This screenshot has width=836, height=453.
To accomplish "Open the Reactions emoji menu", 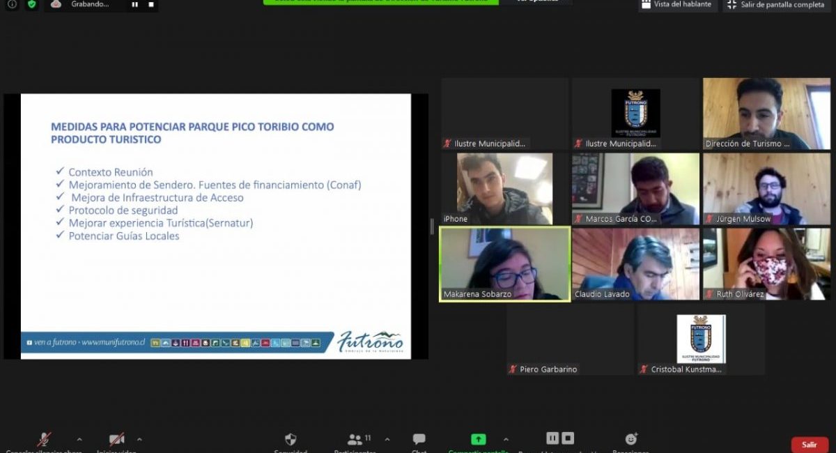I will [631, 439].
